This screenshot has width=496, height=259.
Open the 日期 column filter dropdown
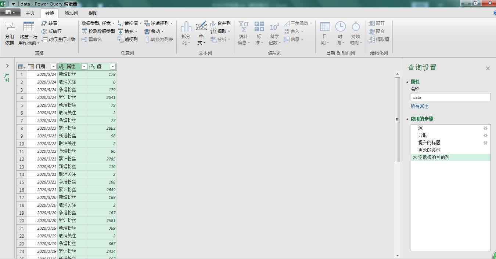(53, 66)
